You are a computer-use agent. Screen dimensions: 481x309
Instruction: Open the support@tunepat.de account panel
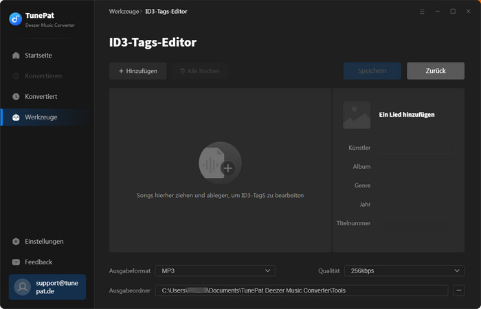47,287
